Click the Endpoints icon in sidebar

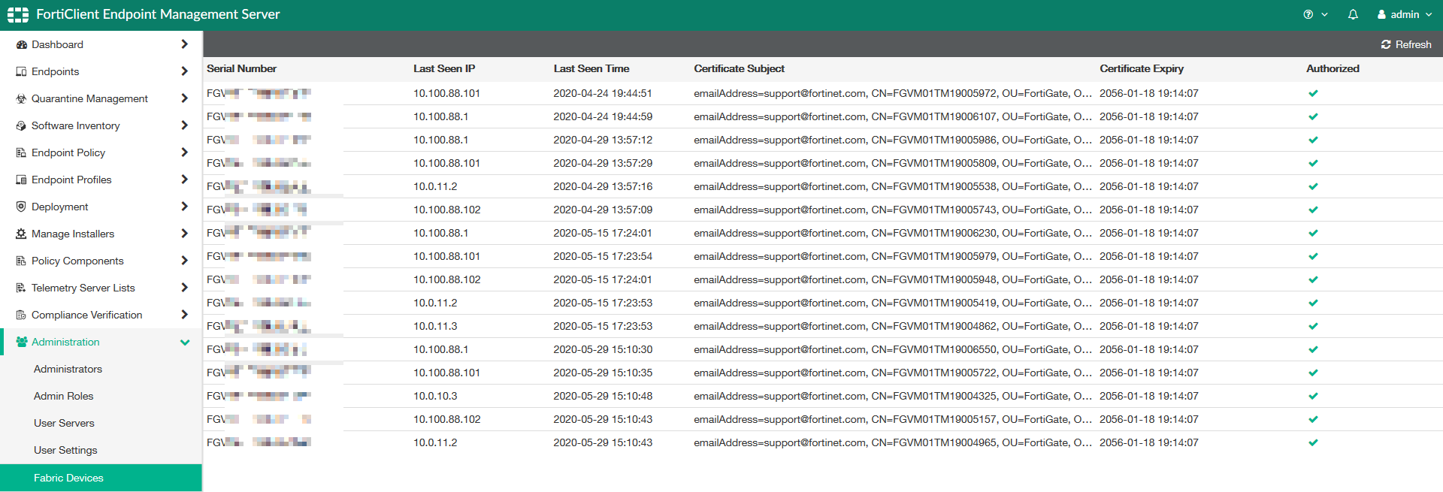[21, 71]
